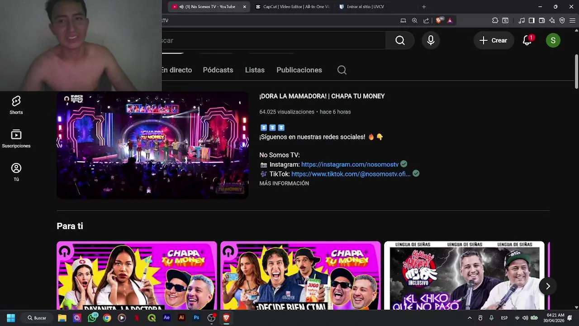The height and width of the screenshot is (326, 579).
Task: Open Brave Shields lion icon
Action: click(439, 20)
